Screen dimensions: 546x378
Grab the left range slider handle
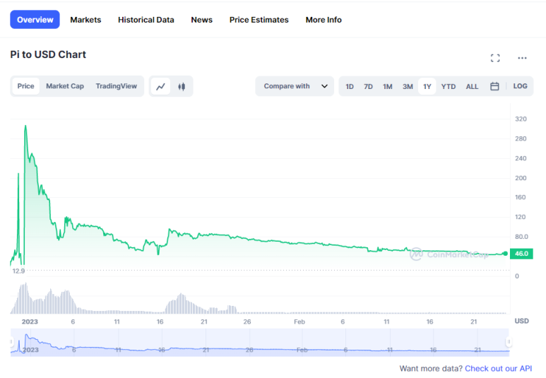click(11, 342)
